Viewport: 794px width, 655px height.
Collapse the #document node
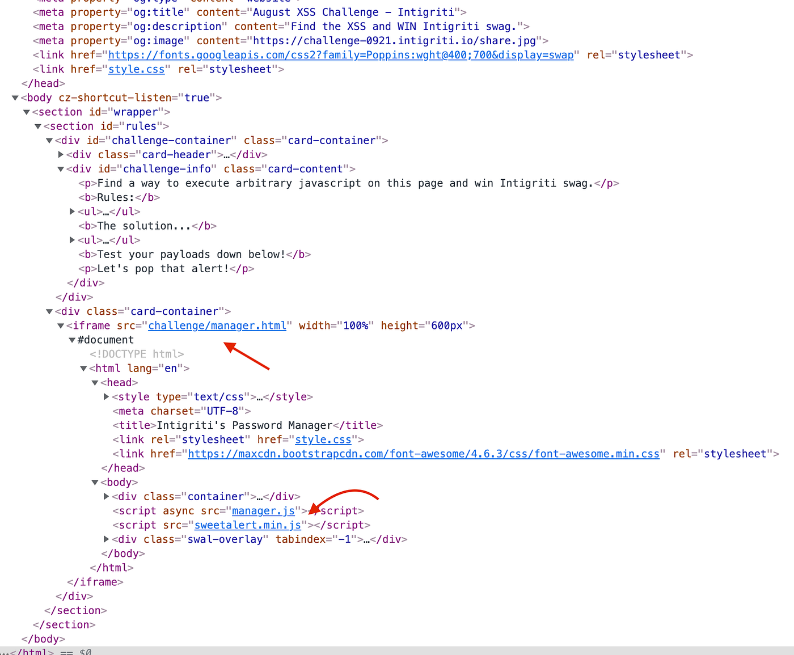(x=72, y=340)
